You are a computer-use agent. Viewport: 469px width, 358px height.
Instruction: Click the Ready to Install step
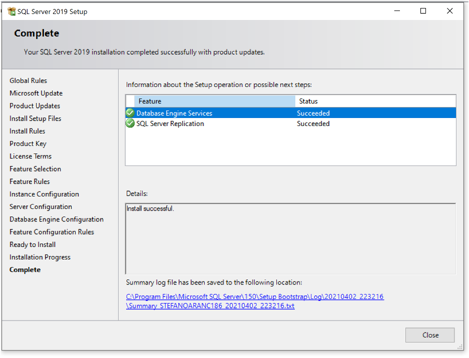click(x=33, y=244)
